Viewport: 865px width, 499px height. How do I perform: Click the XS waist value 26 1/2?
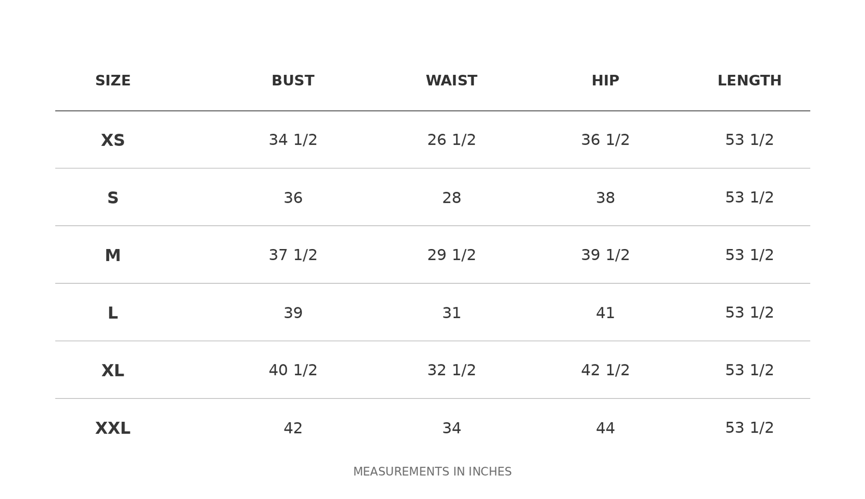451,140
